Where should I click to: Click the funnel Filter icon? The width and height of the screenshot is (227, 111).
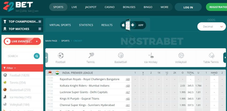(x=5, y=68)
